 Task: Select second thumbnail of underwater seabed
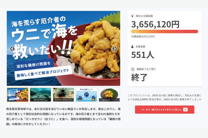[40, 95]
